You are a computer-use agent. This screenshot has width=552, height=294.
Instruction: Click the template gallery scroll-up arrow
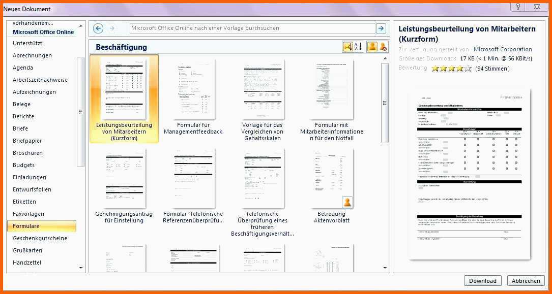click(x=385, y=58)
